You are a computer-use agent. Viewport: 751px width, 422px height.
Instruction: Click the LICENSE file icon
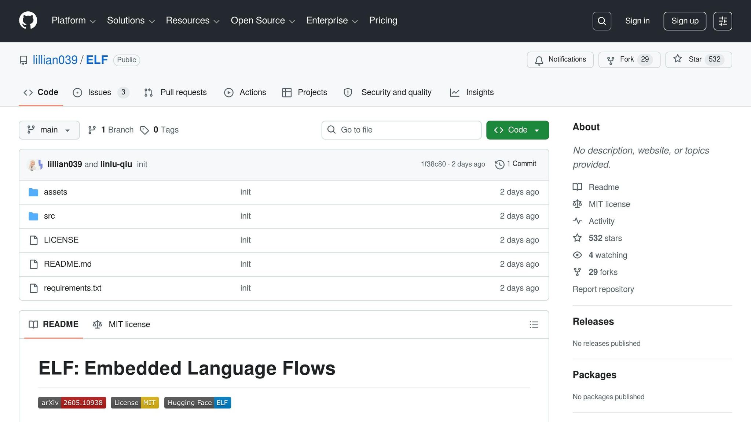[x=34, y=240]
